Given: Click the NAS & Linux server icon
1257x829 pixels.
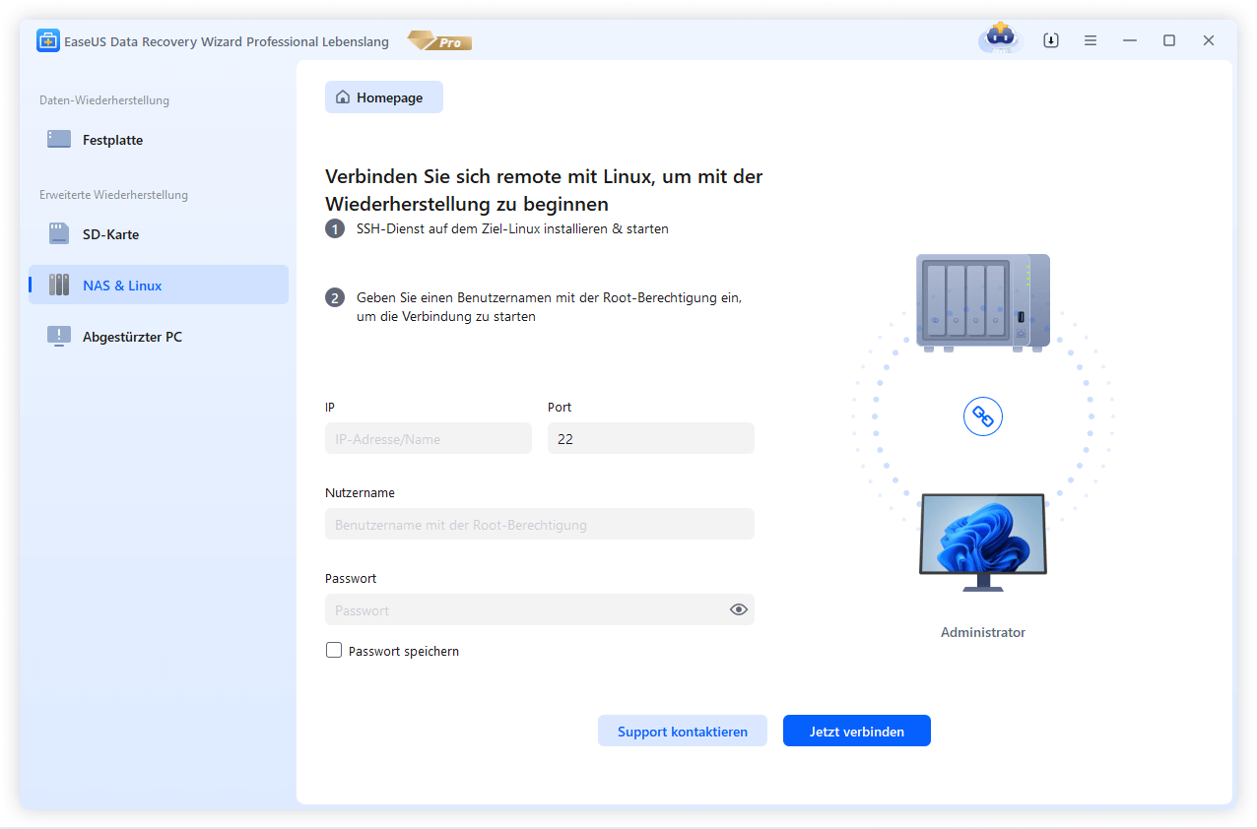Looking at the screenshot, I should click(59, 286).
